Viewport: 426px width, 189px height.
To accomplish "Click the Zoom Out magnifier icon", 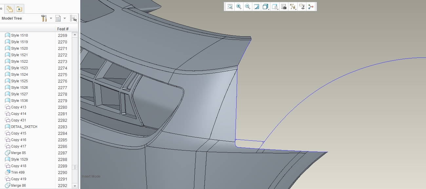I will click(248, 7).
